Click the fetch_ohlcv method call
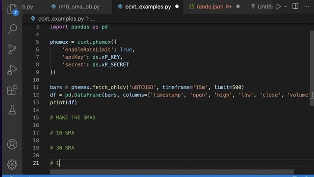Screen dimensions: 314x177 click(x=109, y=88)
